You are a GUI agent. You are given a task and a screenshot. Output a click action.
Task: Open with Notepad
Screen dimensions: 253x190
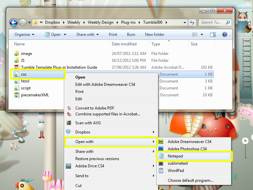[x=194, y=156]
